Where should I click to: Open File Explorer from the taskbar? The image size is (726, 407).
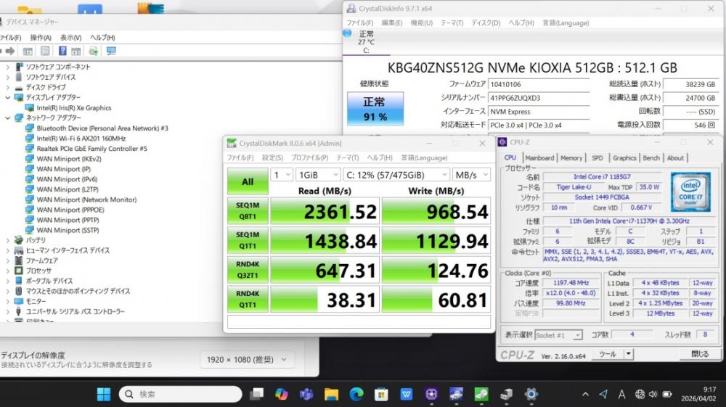point(331,394)
